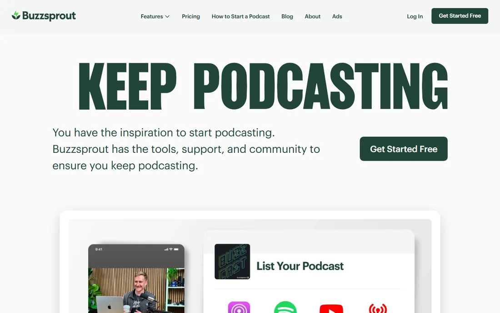Click the Spotify icon

[285, 307]
